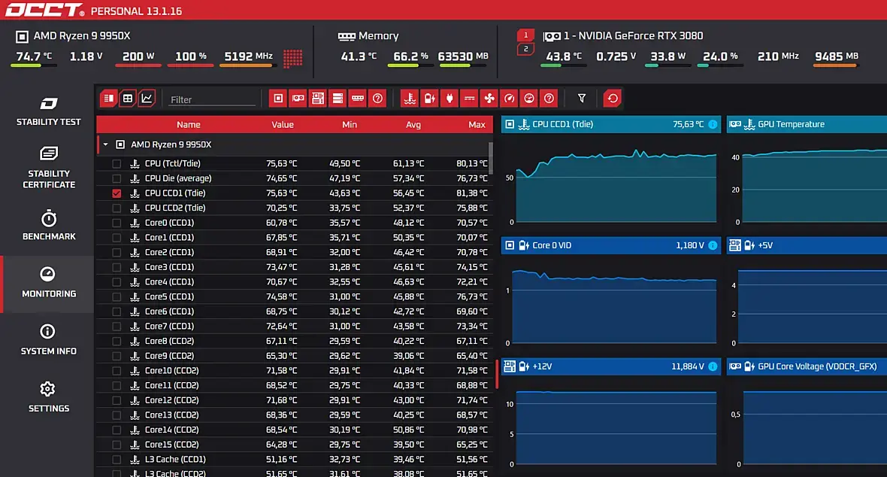
Task: Toggle voltage readings filter icon
Action: [x=429, y=99]
